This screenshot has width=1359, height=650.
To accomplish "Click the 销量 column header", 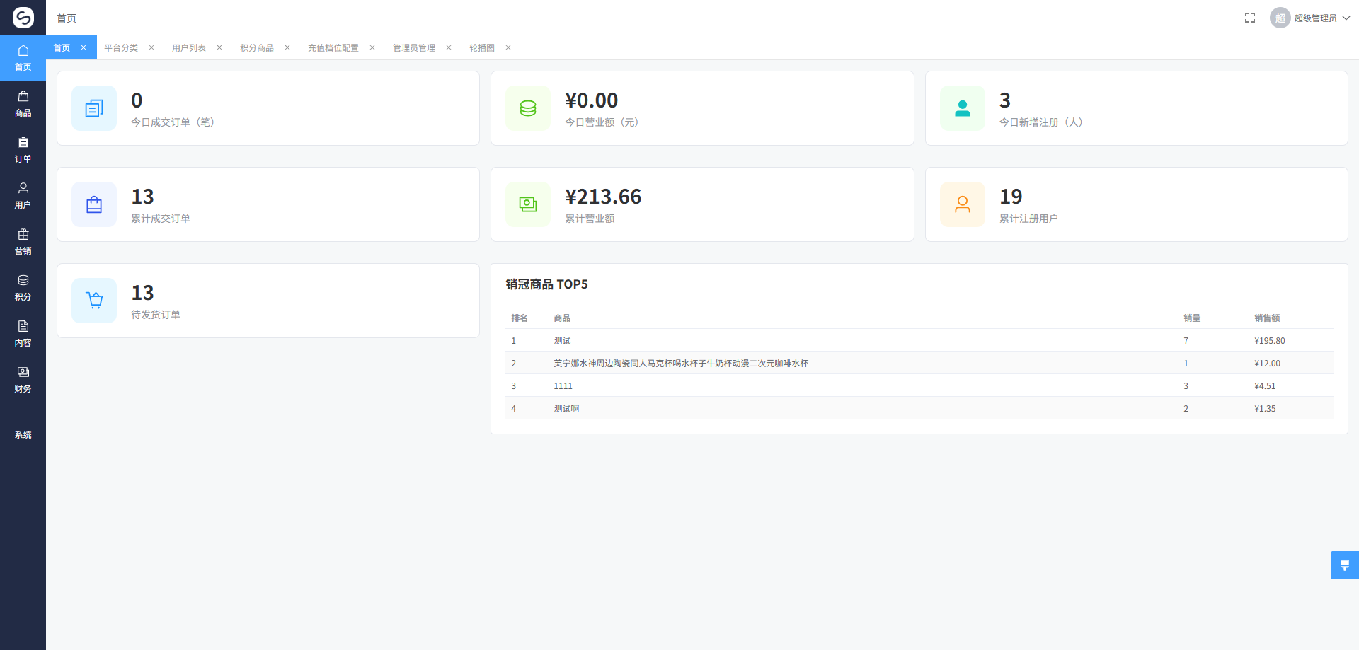I will [1192, 318].
